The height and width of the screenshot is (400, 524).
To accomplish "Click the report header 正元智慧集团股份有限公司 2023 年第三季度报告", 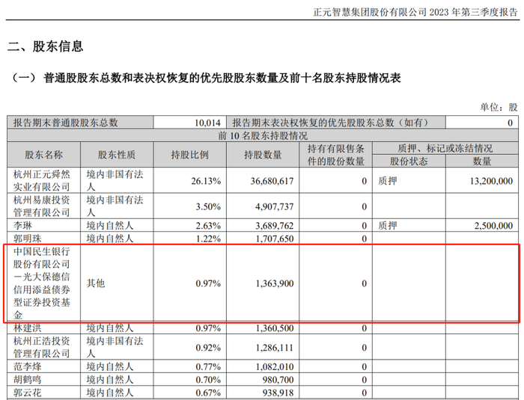I will tap(415, 12).
